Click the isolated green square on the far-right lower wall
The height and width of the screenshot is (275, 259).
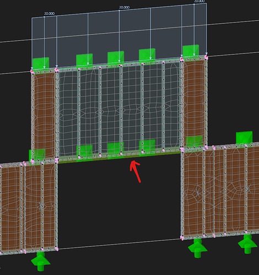click(244, 137)
